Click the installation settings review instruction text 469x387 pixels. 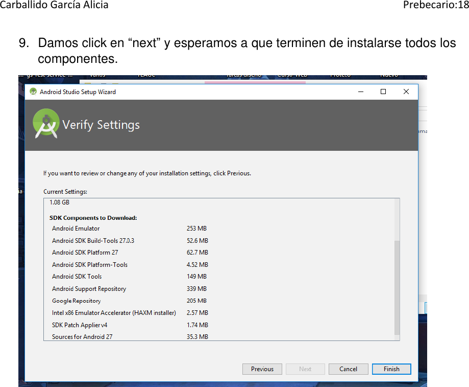(x=147, y=173)
